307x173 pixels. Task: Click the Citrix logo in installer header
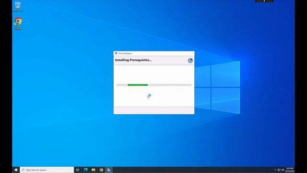pos(190,61)
